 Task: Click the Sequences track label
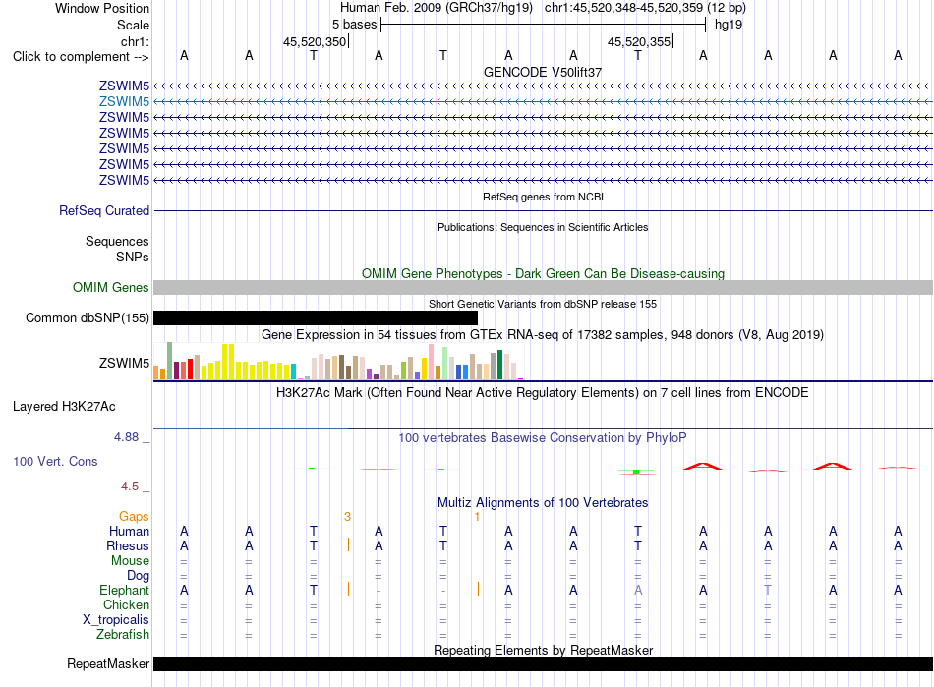pos(117,241)
